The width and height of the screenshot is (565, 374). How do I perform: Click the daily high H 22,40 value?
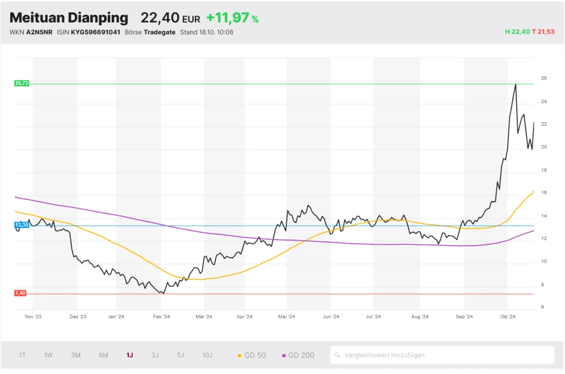click(x=517, y=32)
